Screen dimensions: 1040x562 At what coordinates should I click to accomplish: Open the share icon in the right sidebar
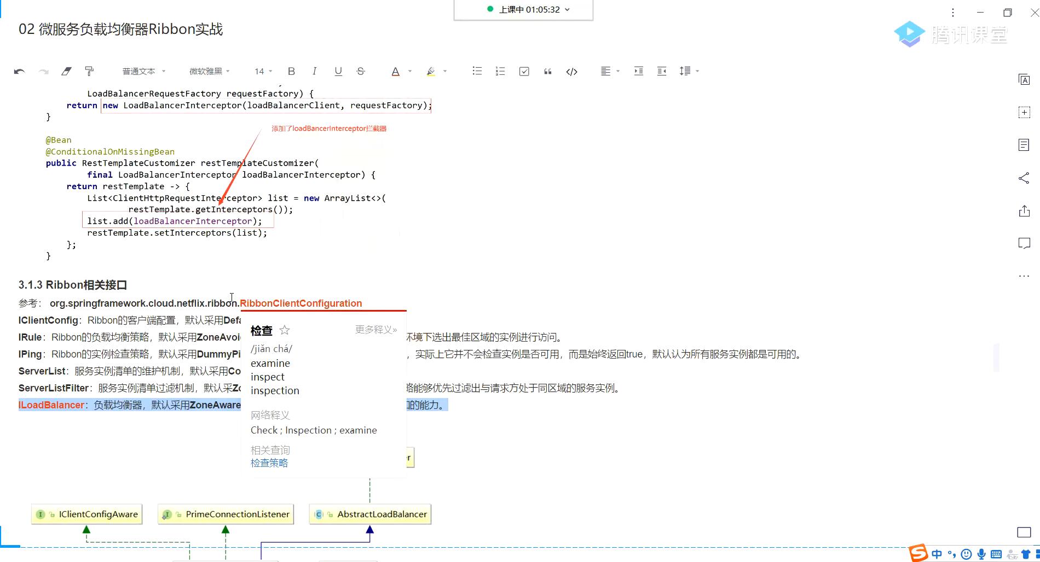coord(1024,178)
